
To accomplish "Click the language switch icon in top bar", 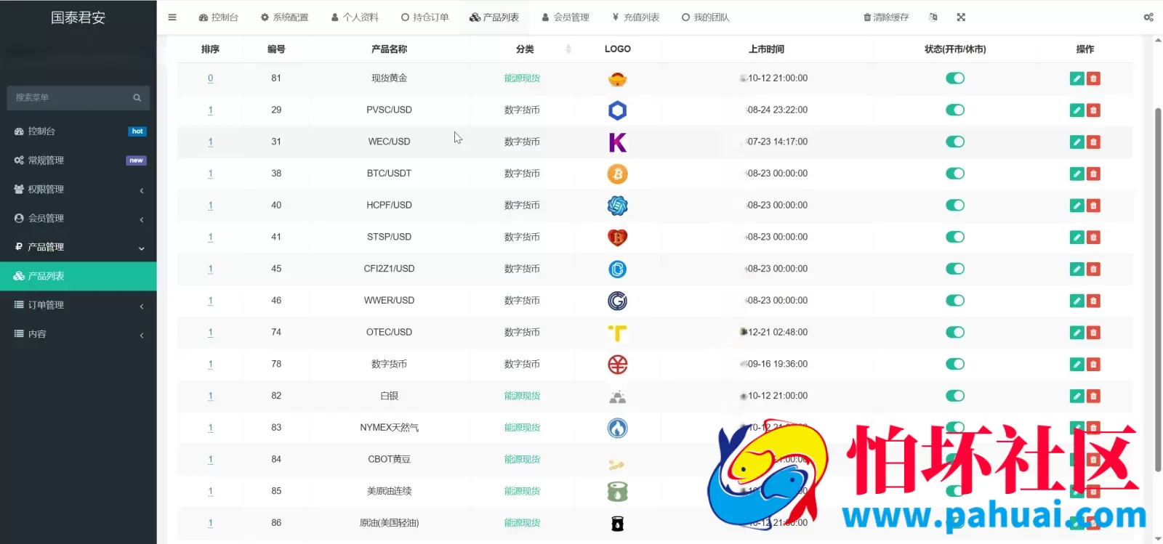I will point(933,17).
